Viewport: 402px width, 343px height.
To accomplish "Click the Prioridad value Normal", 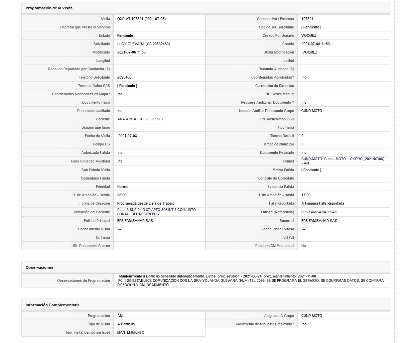I will coord(123,187).
